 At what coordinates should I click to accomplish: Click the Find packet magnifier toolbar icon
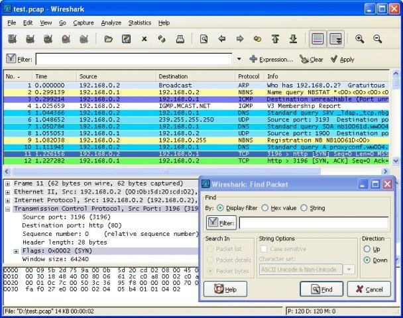[x=204, y=39]
